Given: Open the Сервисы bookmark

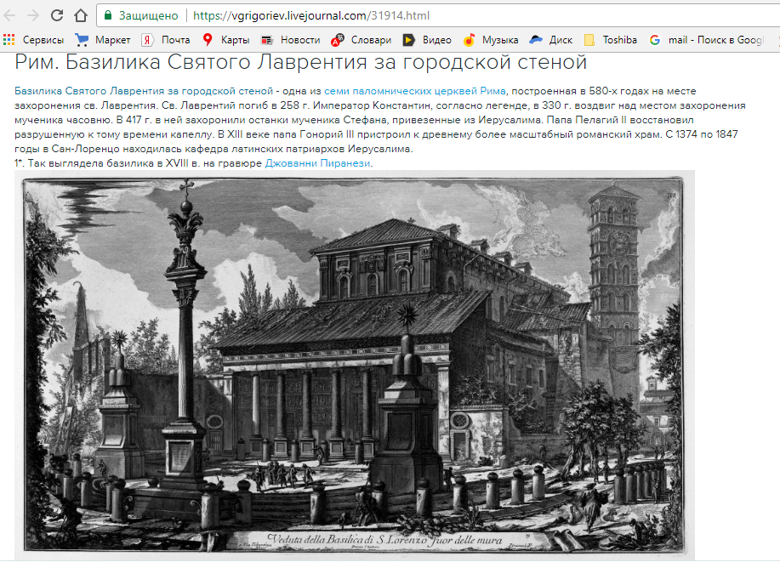Looking at the screenshot, I should click(x=34, y=40).
